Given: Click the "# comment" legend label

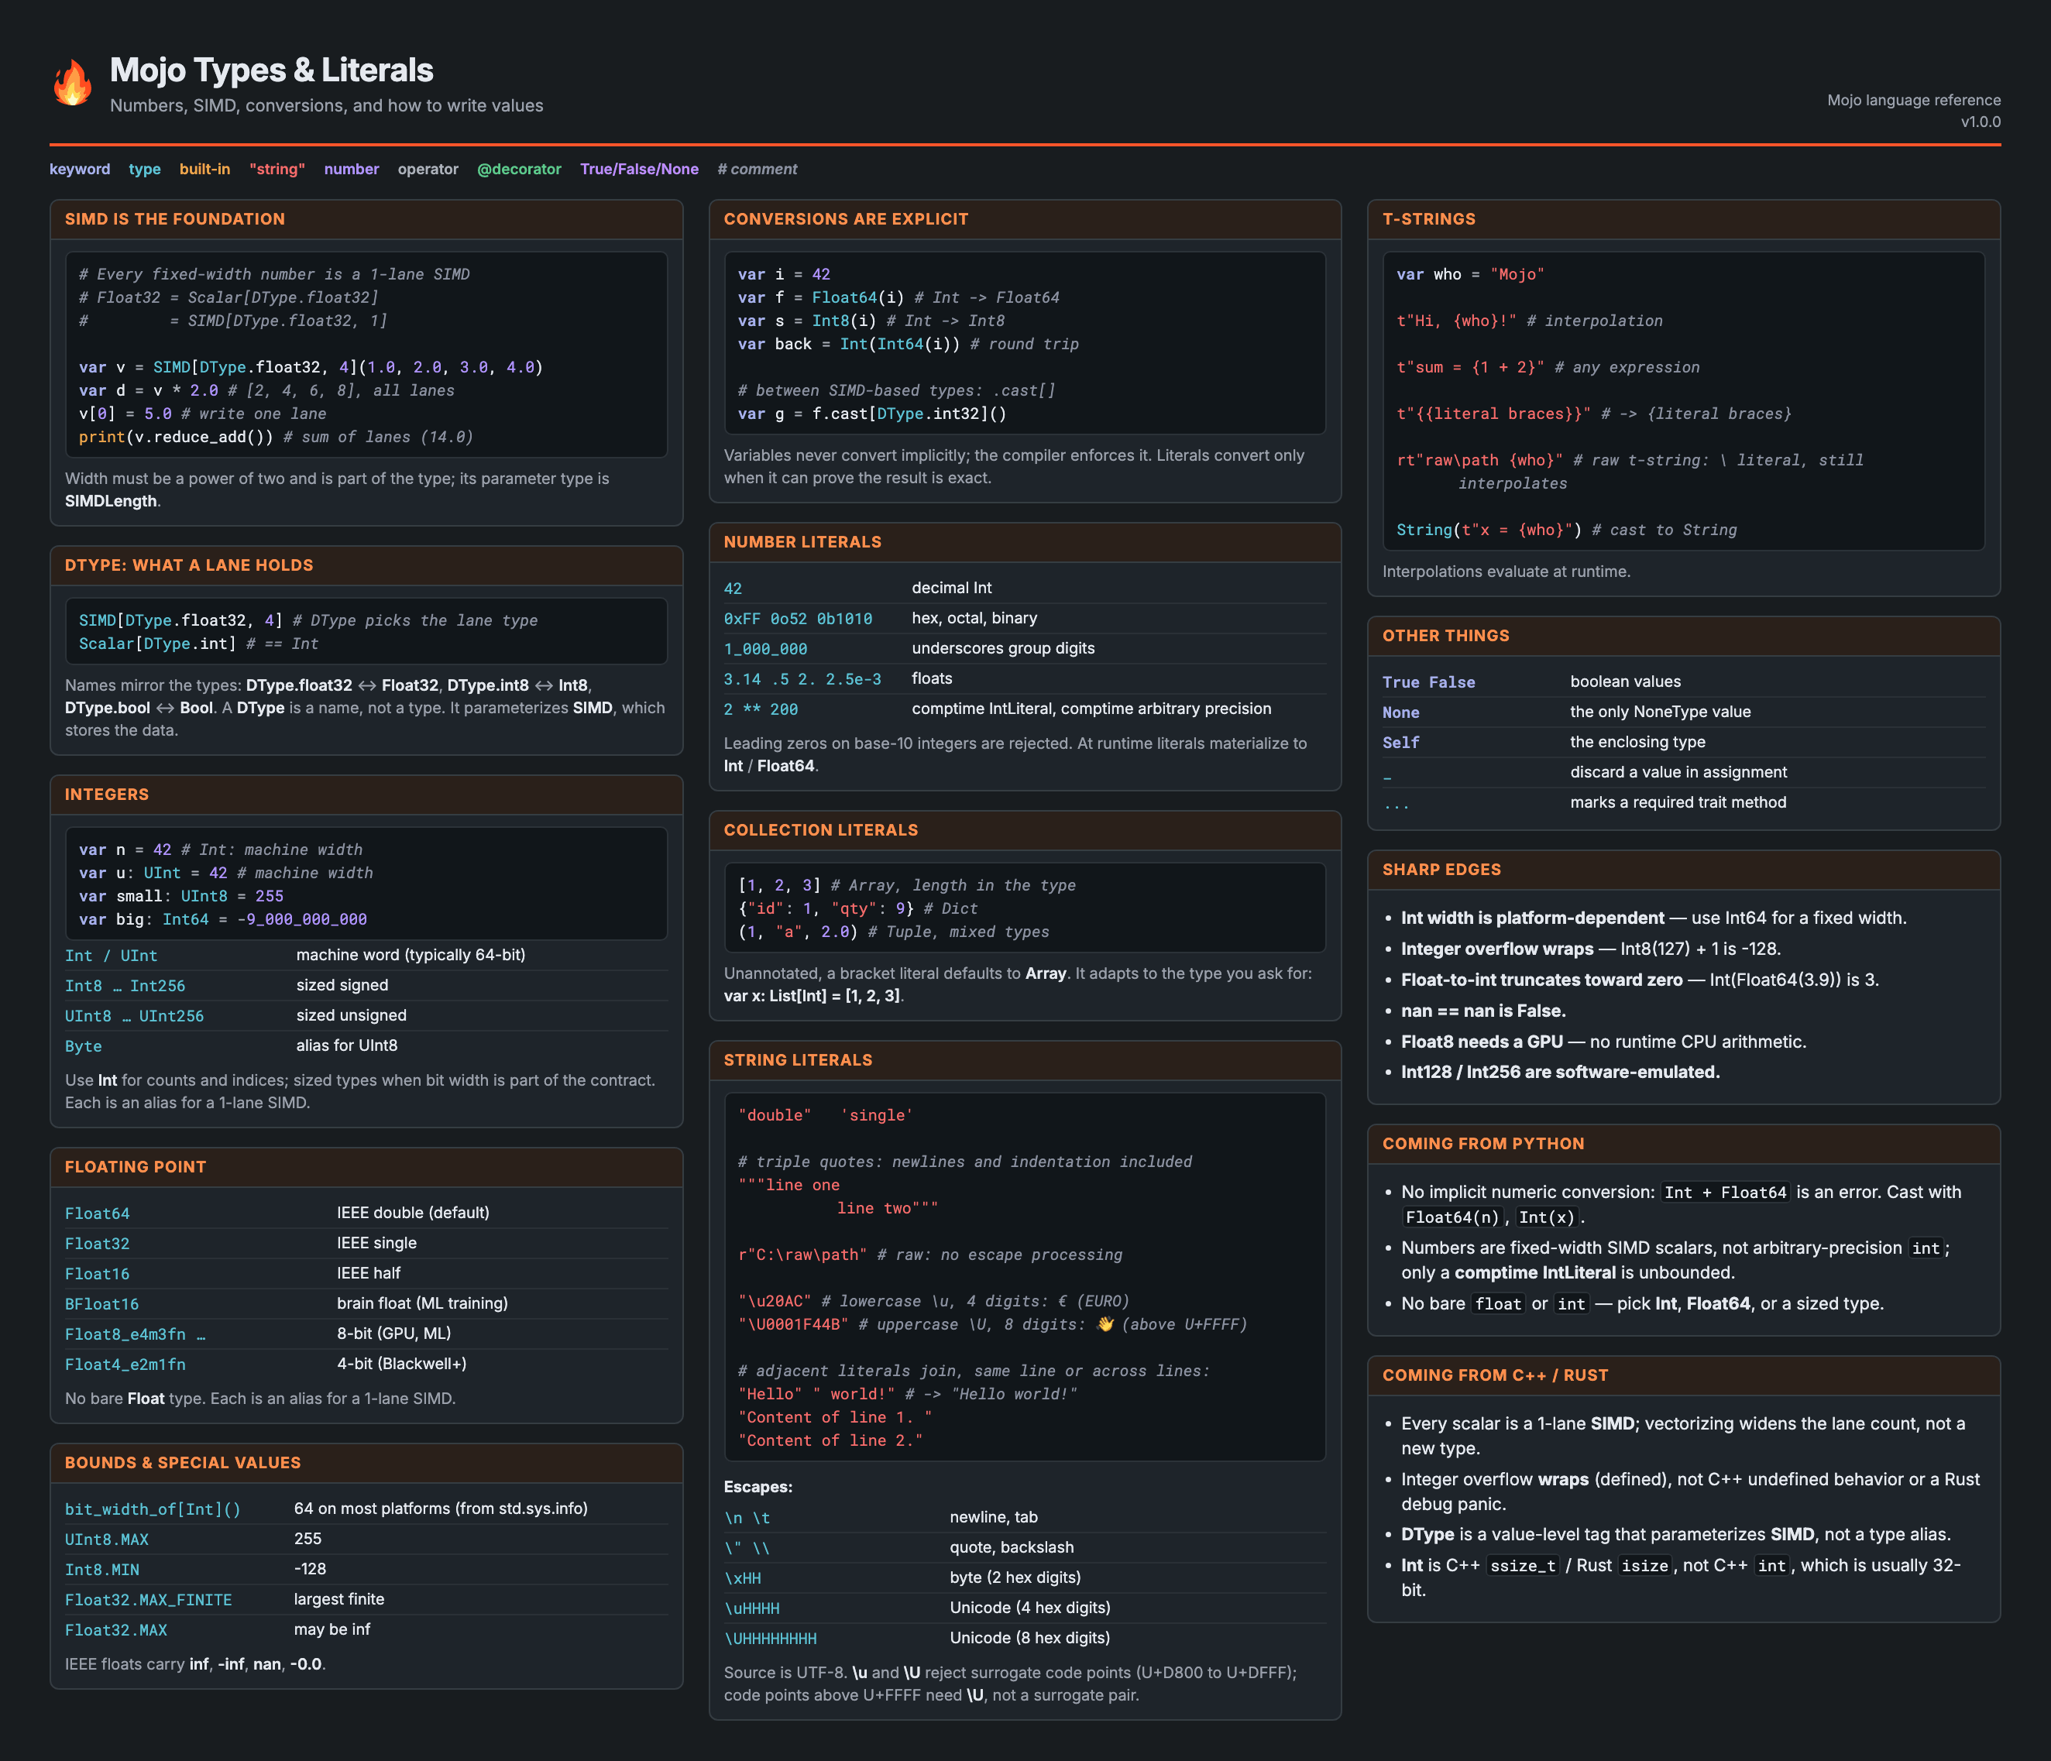Looking at the screenshot, I should 758,170.
